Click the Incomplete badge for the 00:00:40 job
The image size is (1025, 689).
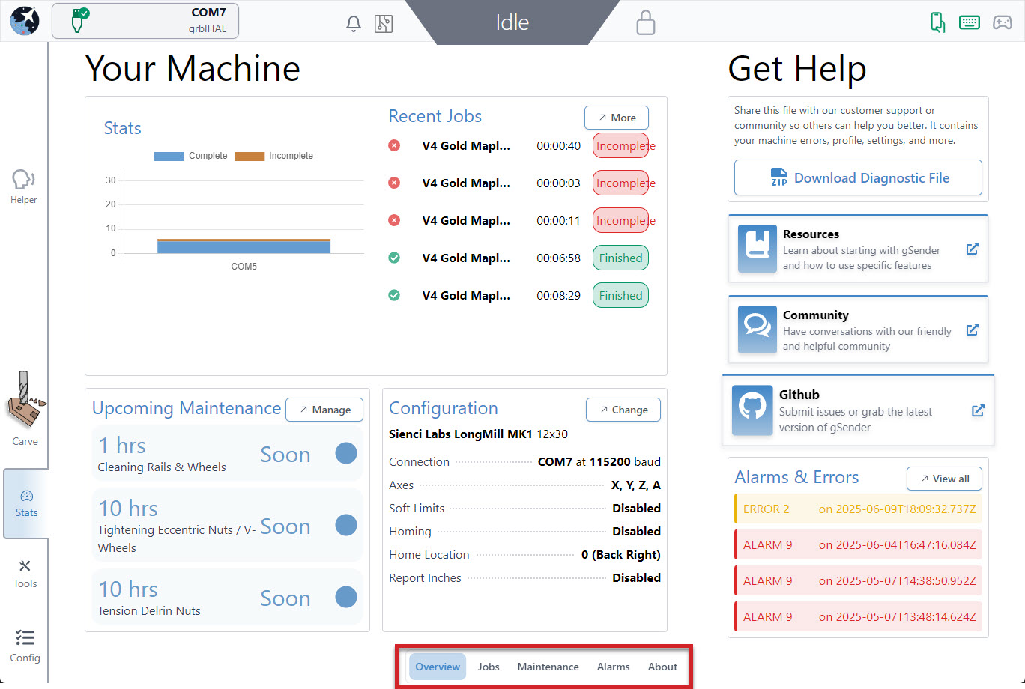point(621,145)
